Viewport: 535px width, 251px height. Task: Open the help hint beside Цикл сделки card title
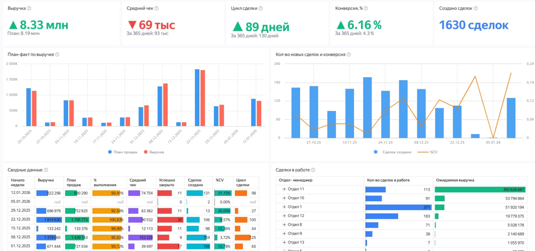click(x=260, y=8)
